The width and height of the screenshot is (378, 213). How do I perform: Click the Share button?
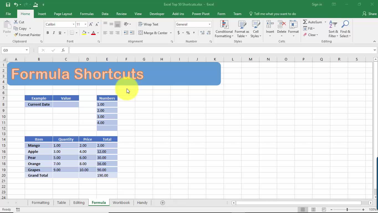(369, 14)
